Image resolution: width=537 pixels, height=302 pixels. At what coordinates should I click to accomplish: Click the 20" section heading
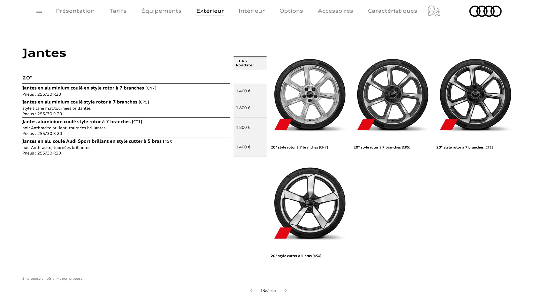coord(27,78)
